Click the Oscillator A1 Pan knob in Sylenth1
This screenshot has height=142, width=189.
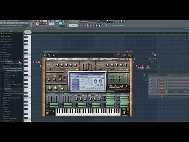[x=75, y=65]
